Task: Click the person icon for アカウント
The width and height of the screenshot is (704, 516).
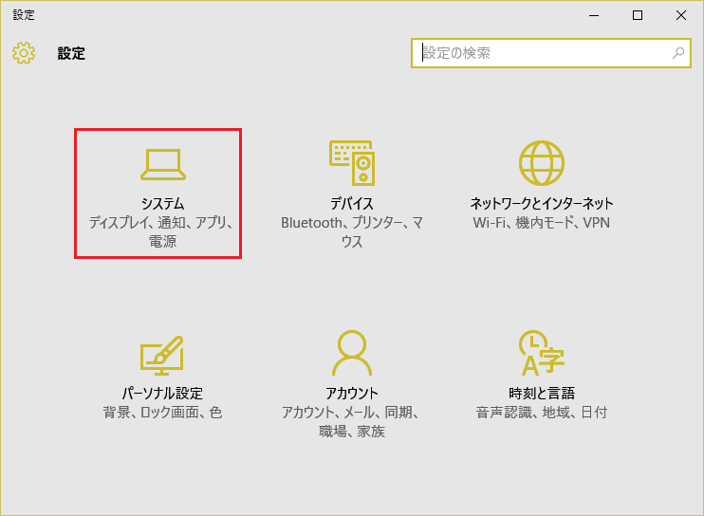Action: [x=352, y=354]
